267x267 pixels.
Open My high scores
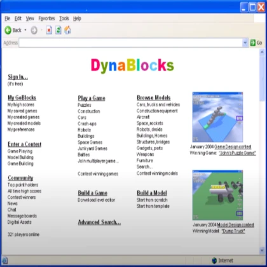pyautogui.click(x=21, y=105)
